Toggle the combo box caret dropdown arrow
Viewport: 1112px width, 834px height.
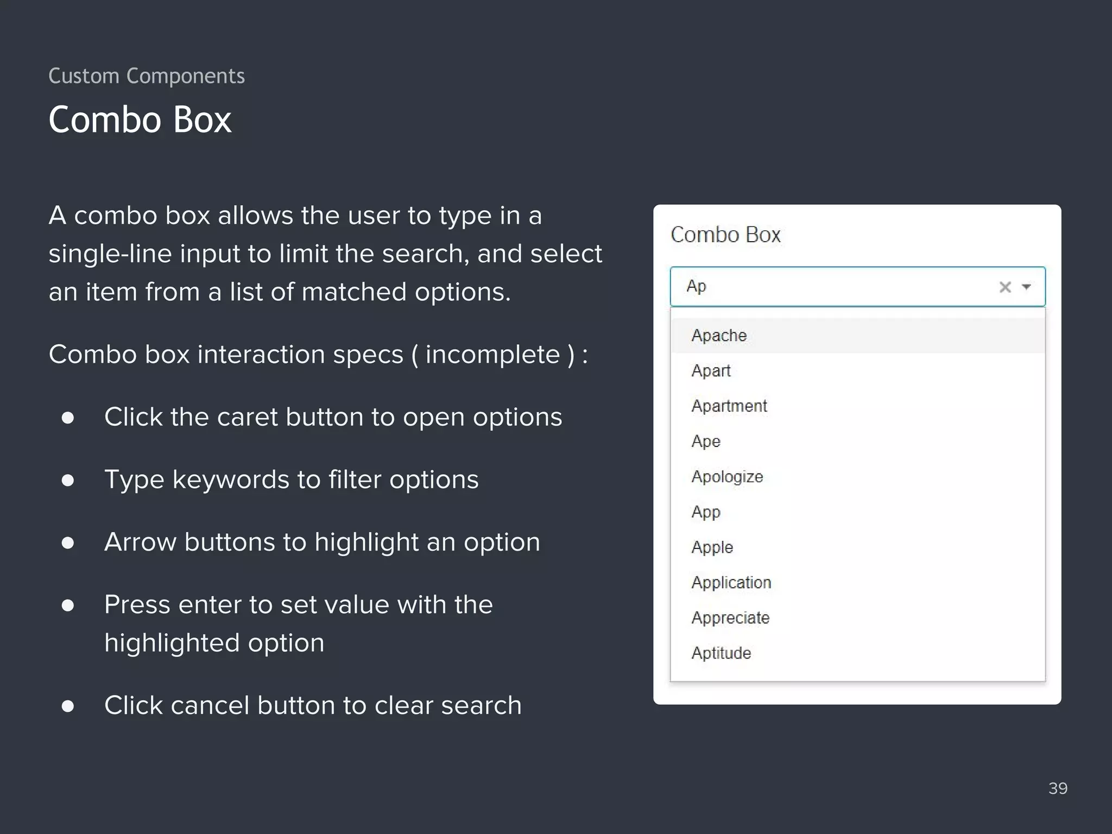[1026, 287]
